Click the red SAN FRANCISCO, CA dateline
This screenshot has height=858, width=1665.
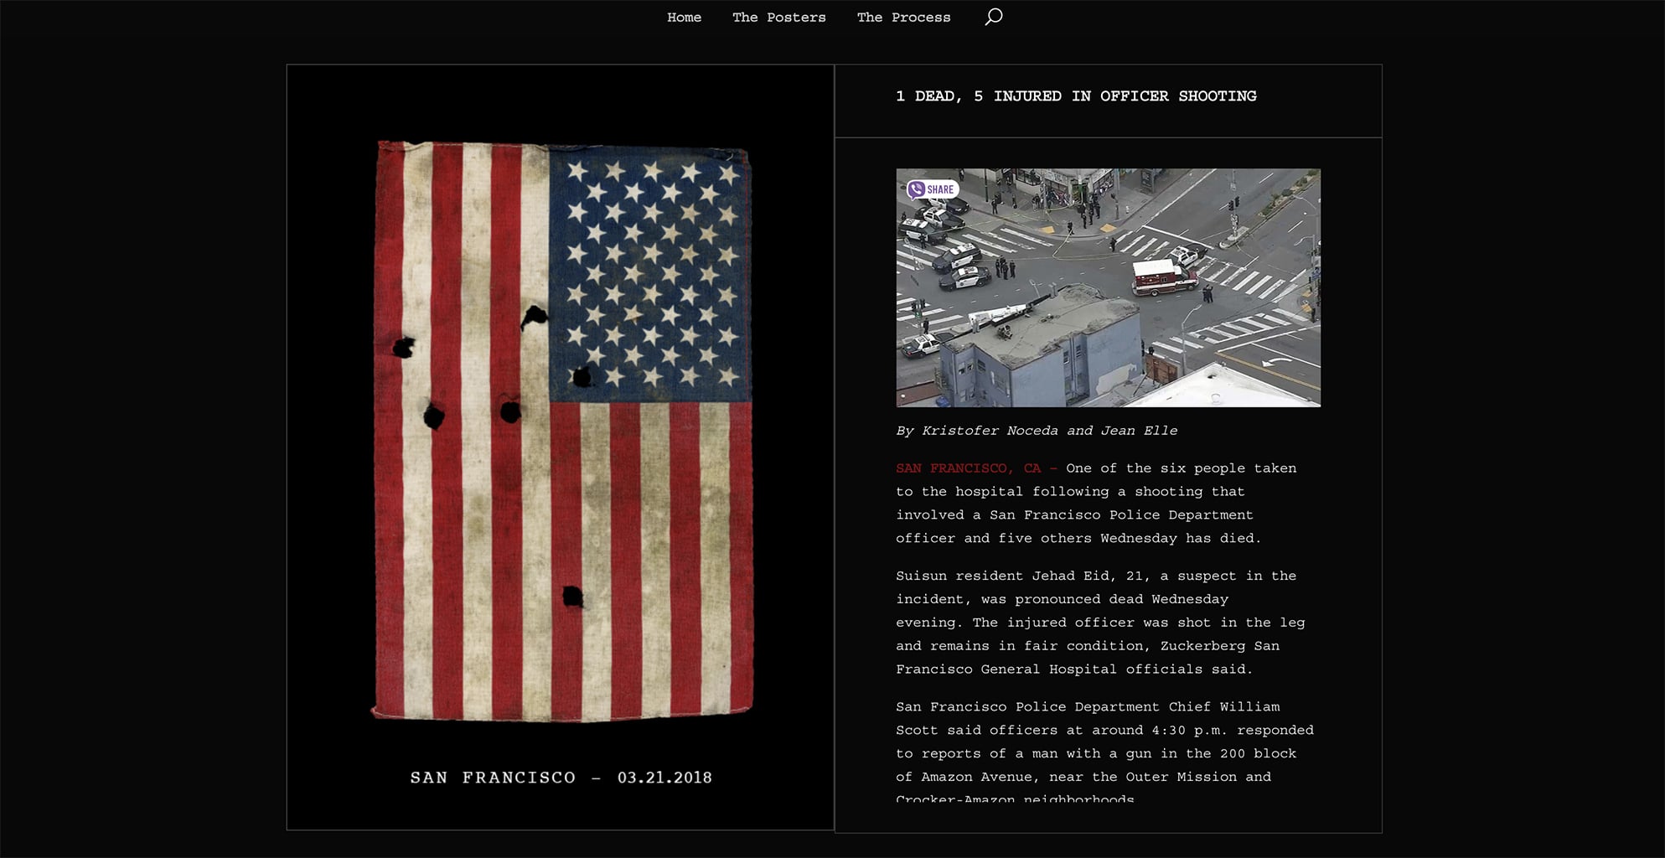(x=968, y=468)
